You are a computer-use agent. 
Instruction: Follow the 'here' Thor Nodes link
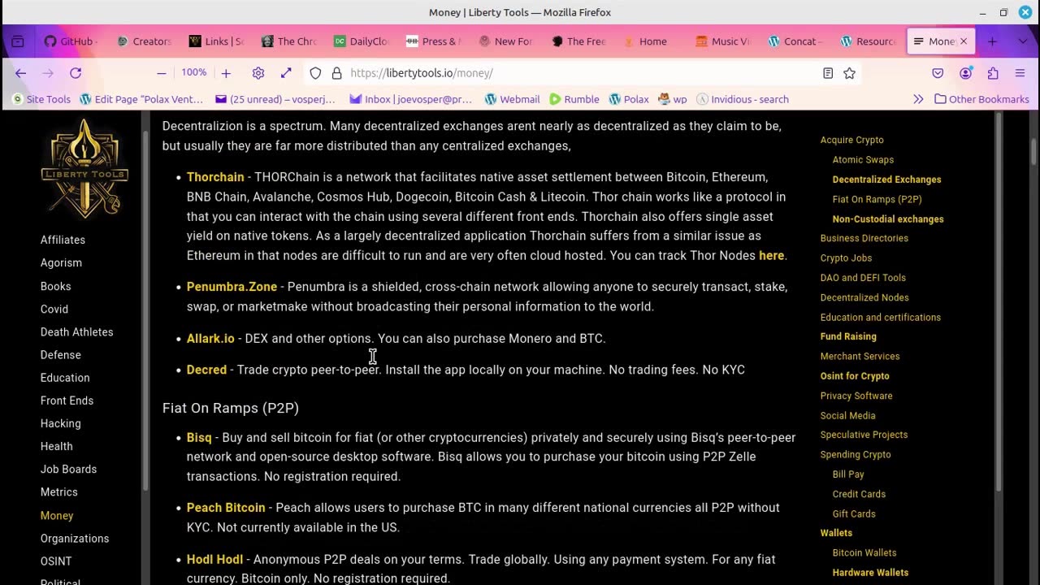click(x=771, y=255)
